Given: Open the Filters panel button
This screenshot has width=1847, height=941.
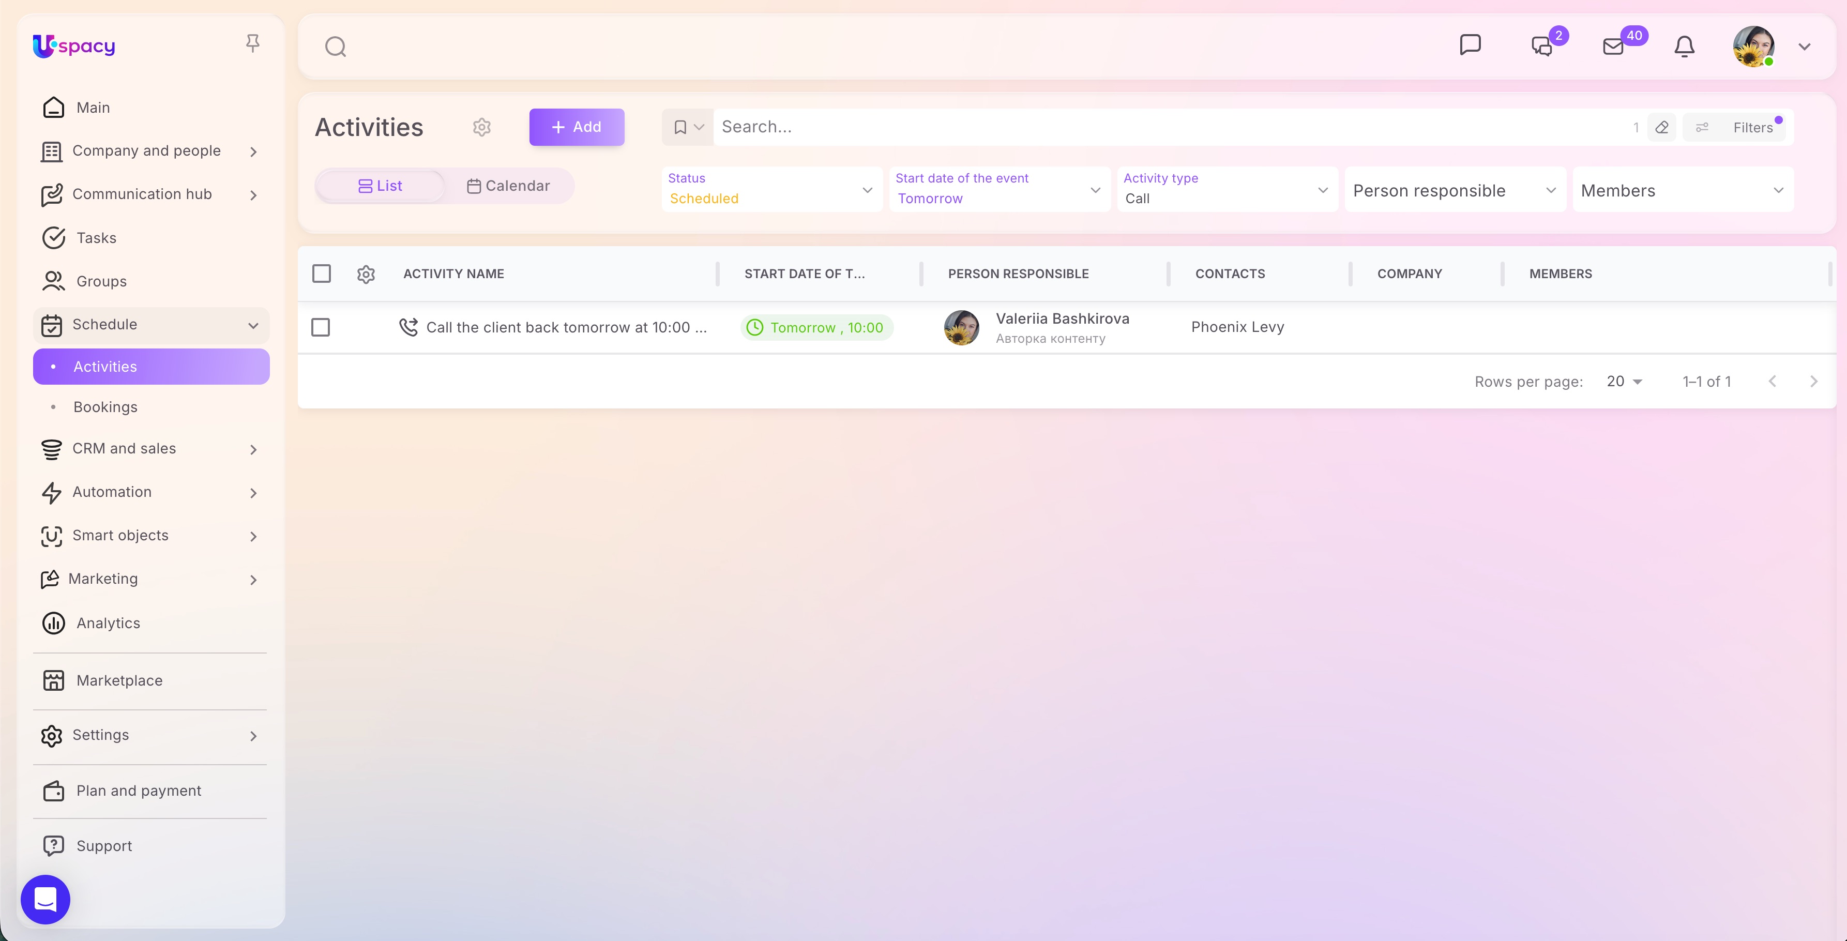Looking at the screenshot, I should coord(1735,128).
